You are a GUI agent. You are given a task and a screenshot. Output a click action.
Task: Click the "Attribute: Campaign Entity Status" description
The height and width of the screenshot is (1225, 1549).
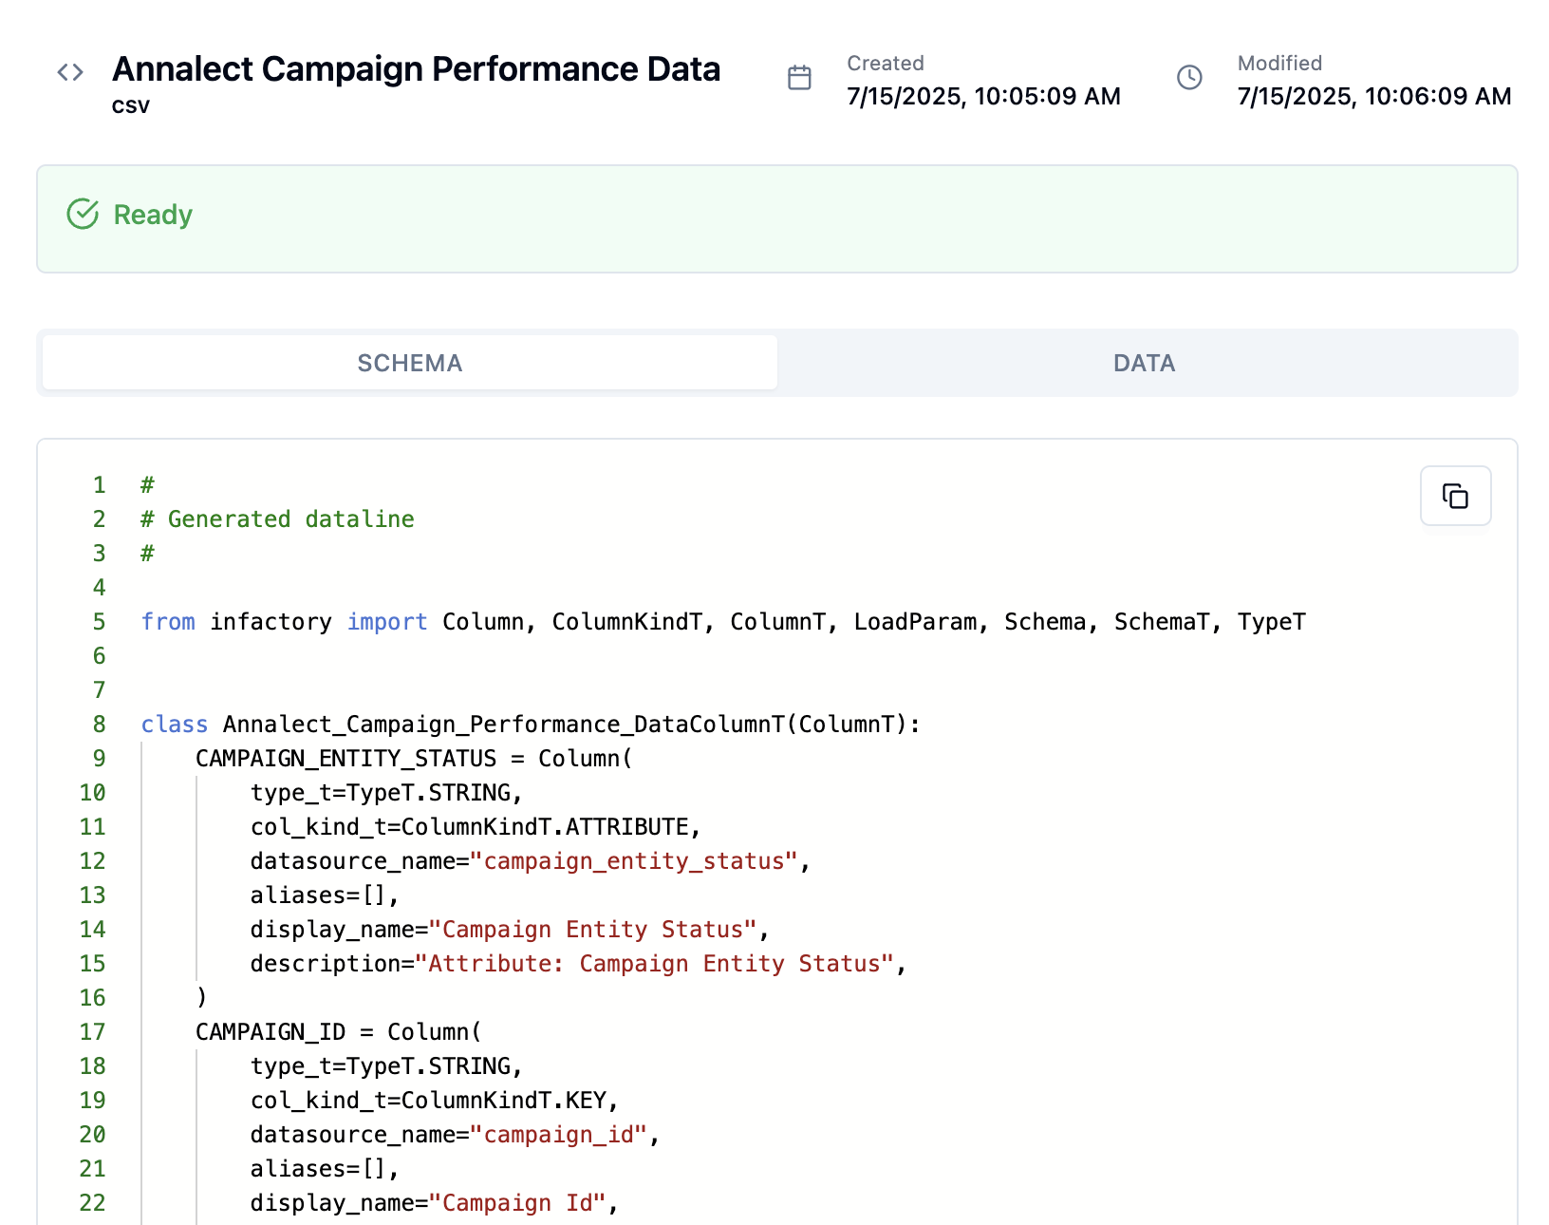654,964
